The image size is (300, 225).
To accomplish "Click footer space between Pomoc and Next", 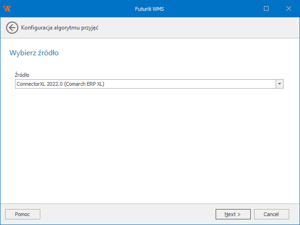I will (127, 214).
